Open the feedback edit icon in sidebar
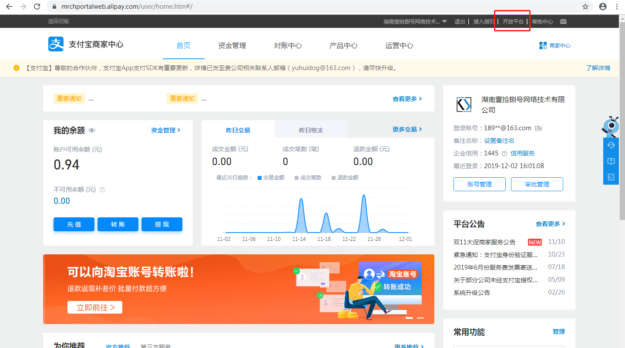 tap(611, 176)
